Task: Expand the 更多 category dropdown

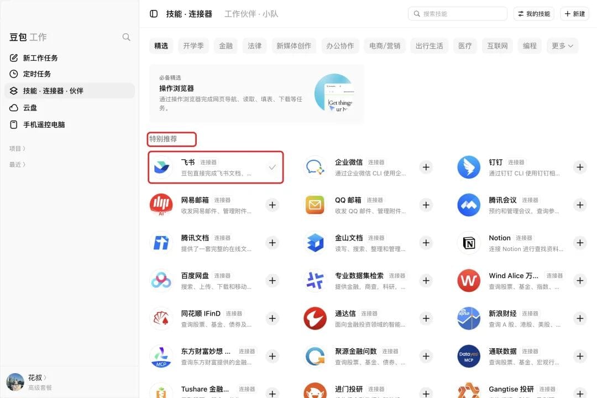Action: coord(562,46)
